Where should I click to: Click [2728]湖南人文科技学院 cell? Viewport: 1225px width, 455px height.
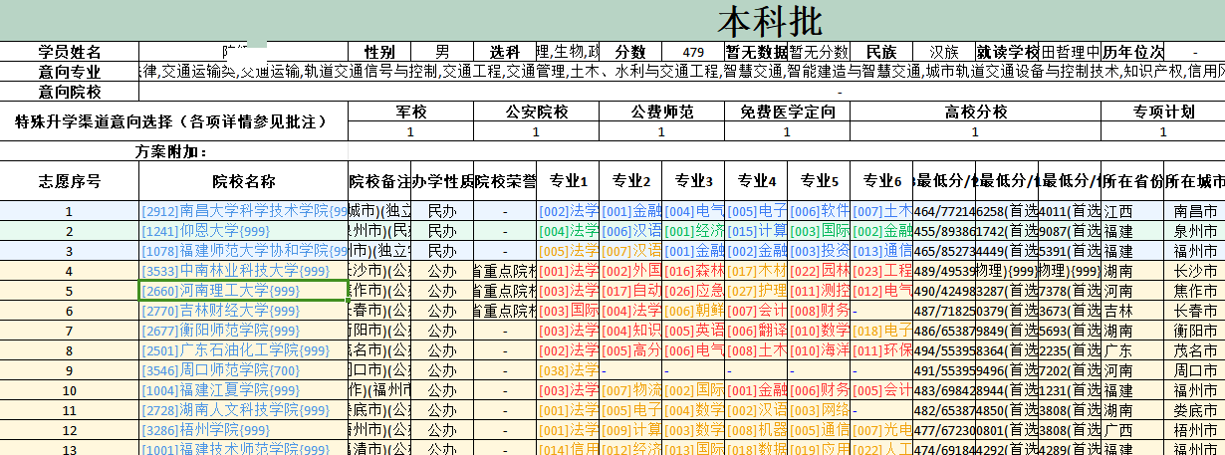coord(244,410)
